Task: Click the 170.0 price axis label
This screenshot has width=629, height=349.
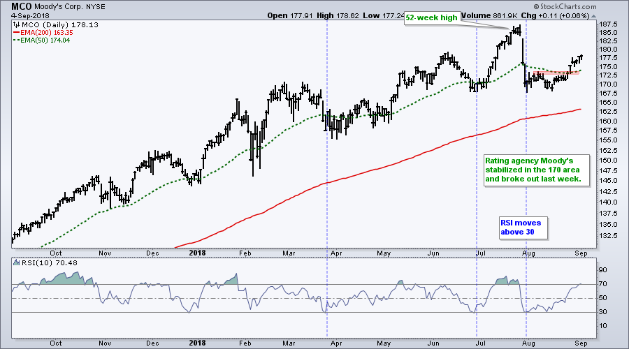Action: pos(607,84)
